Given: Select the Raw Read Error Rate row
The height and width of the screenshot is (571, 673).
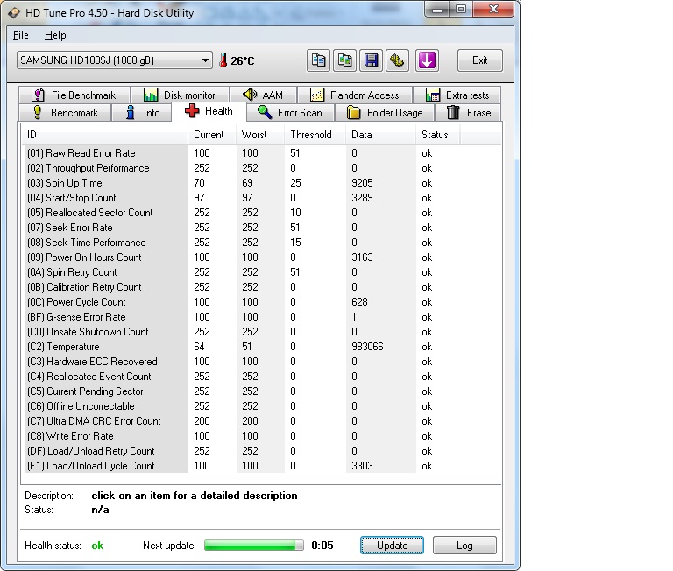Looking at the screenshot, I should [242, 153].
